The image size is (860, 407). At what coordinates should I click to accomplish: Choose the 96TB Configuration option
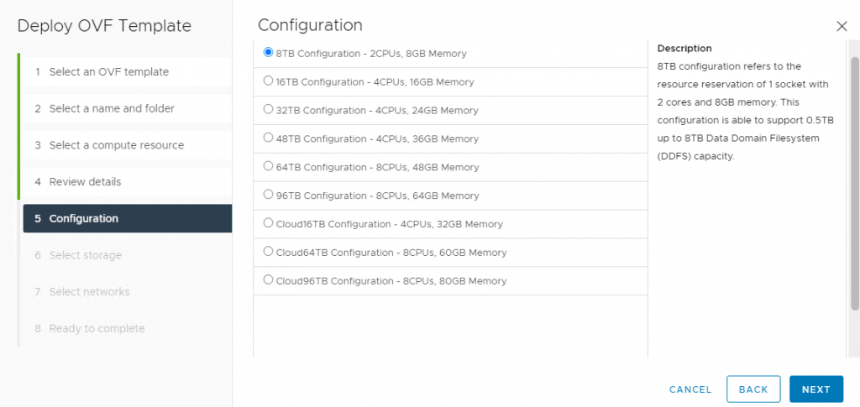click(268, 195)
